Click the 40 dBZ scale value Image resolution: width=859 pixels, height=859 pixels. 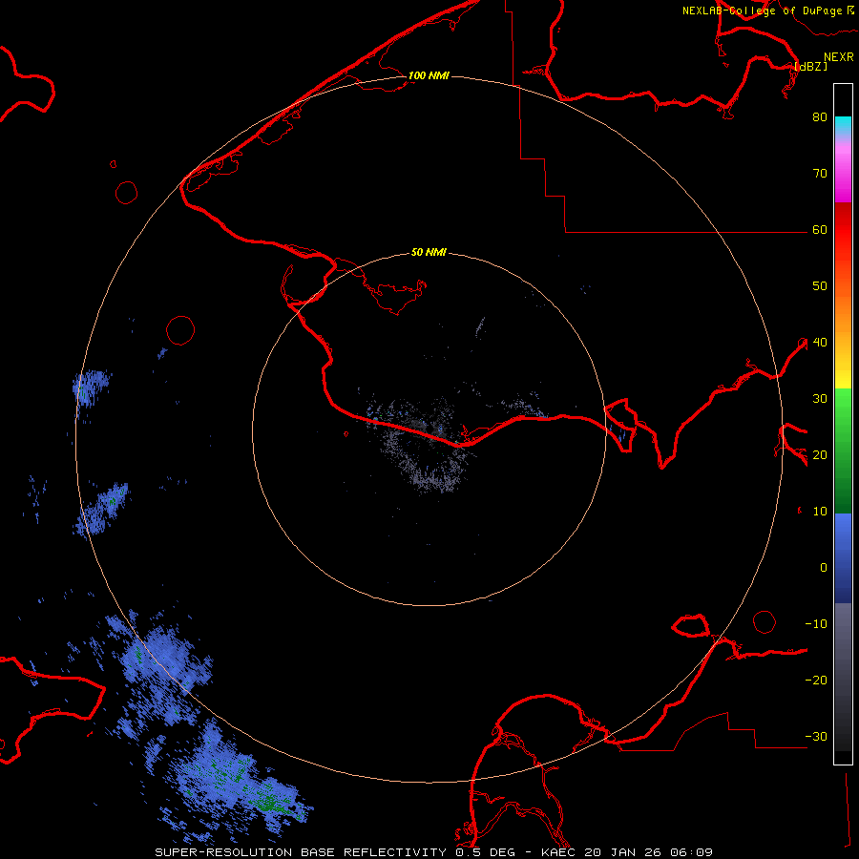click(x=820, y=343)
